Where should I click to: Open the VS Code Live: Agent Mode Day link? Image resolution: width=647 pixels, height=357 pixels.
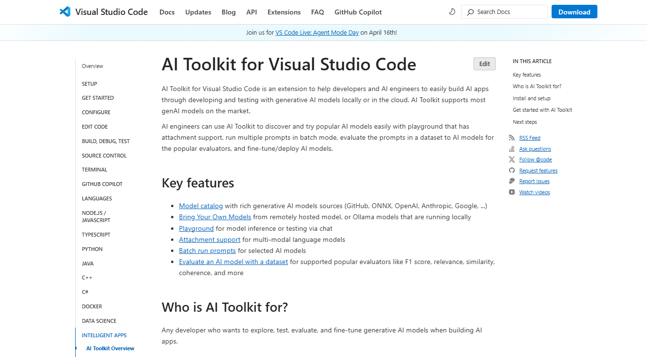click(317, 33)
